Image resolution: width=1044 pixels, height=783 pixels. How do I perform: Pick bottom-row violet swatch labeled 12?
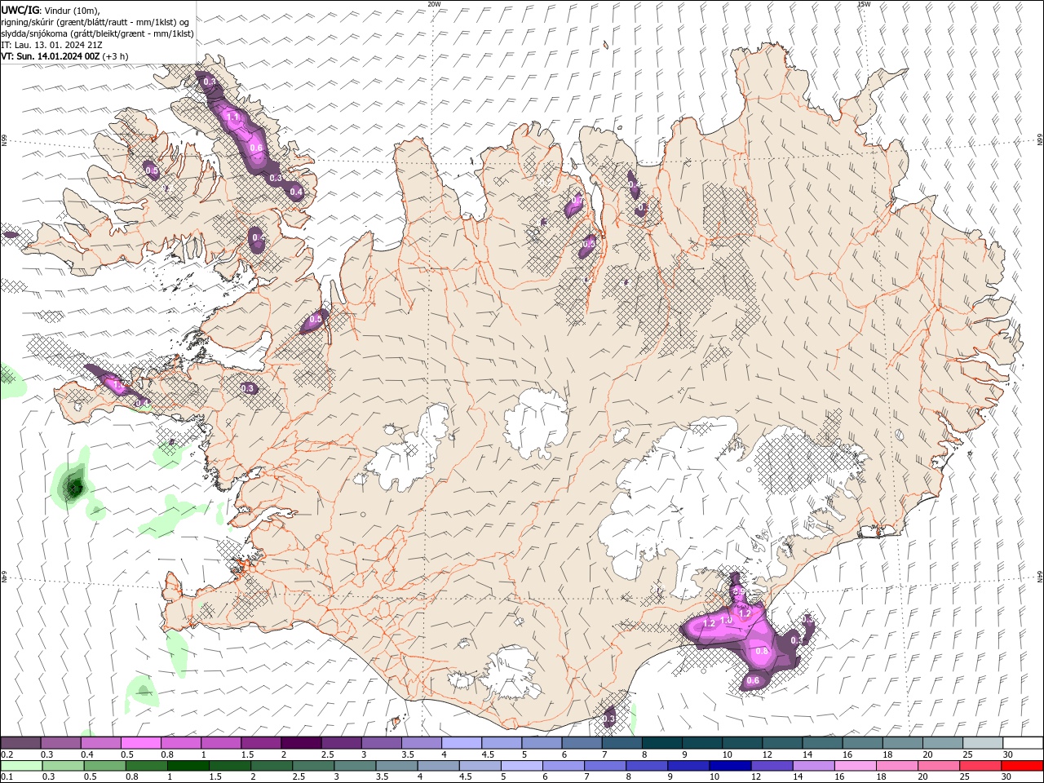(772, 766)
